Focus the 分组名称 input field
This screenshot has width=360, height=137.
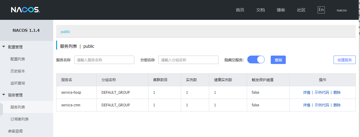[x=188, y=60]
